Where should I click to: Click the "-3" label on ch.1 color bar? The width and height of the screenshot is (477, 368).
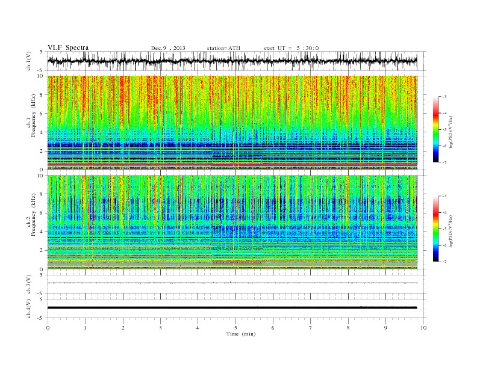click(x=444, y=97)
